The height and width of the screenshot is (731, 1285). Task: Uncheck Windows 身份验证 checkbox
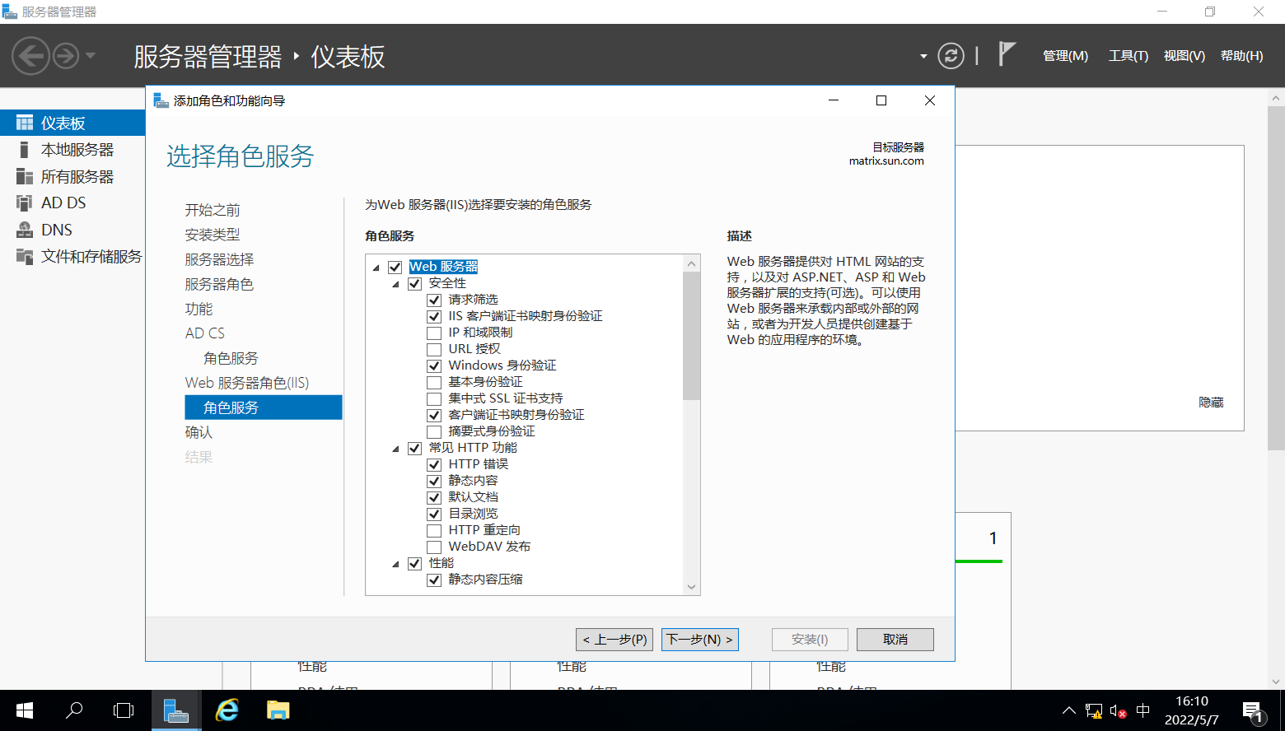(434, 365)
